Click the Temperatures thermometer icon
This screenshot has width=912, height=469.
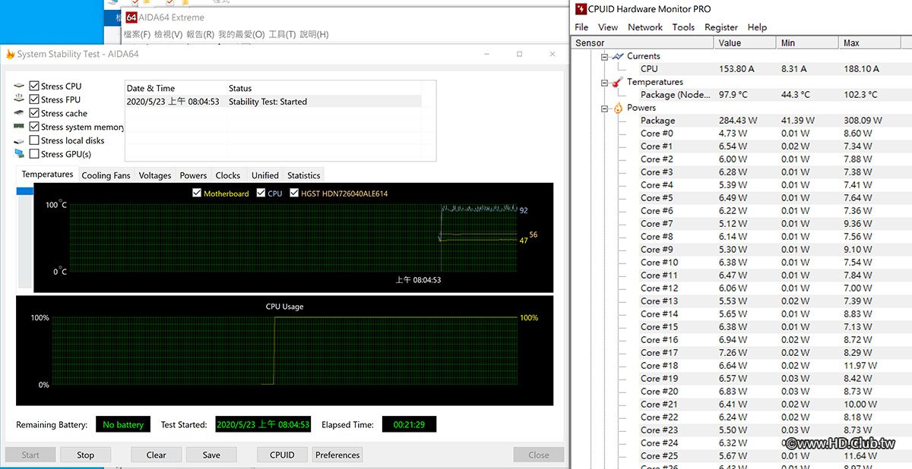point(617,82)
